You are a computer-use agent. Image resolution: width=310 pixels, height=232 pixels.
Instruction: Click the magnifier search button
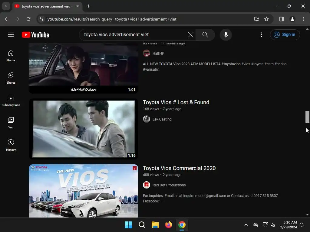tap(205, 35)
